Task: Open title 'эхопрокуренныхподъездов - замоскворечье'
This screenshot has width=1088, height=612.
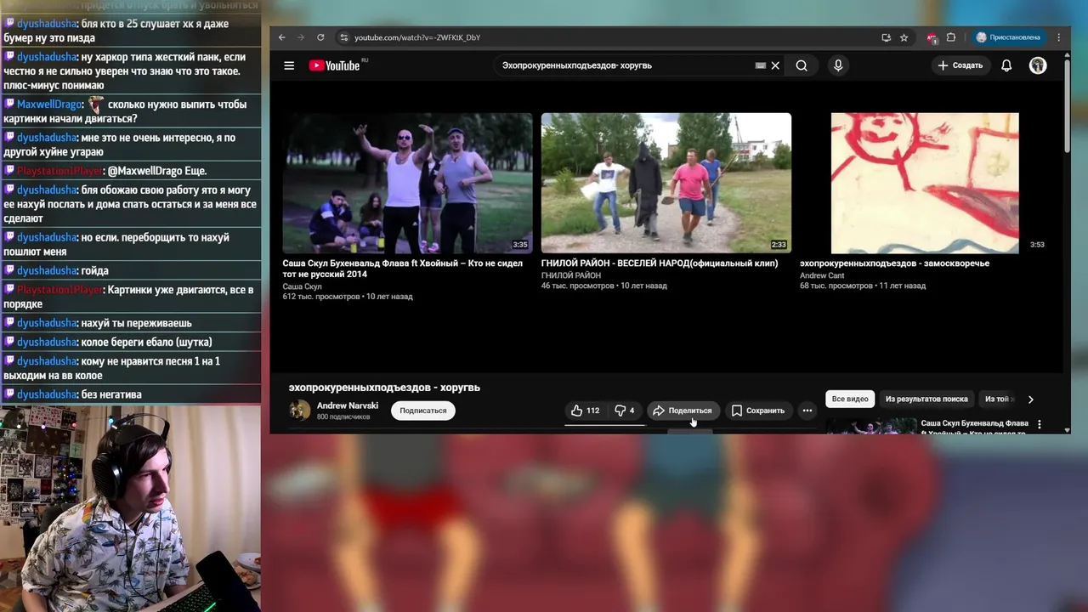Action: pyautogui.click(x=894, y=263)
